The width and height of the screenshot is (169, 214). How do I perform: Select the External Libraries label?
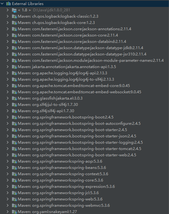tap(28, 4)
